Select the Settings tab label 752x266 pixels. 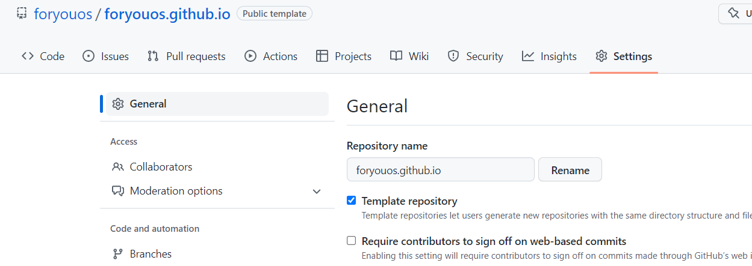(x=633, y=56)
